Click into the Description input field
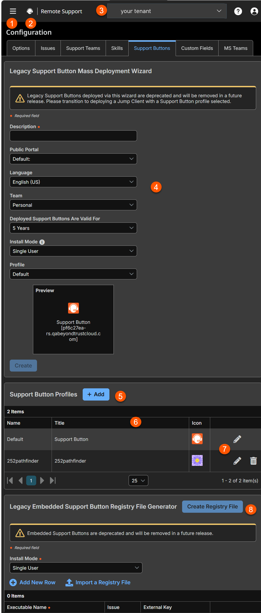The height and width of the screenshot is (613, 261). tap(73, 136)
